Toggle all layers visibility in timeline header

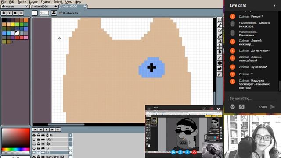34,135
